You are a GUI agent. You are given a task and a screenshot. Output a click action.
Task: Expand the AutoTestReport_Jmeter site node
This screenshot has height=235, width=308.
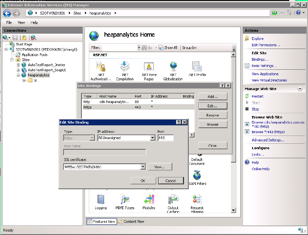(x=18, y=65)
